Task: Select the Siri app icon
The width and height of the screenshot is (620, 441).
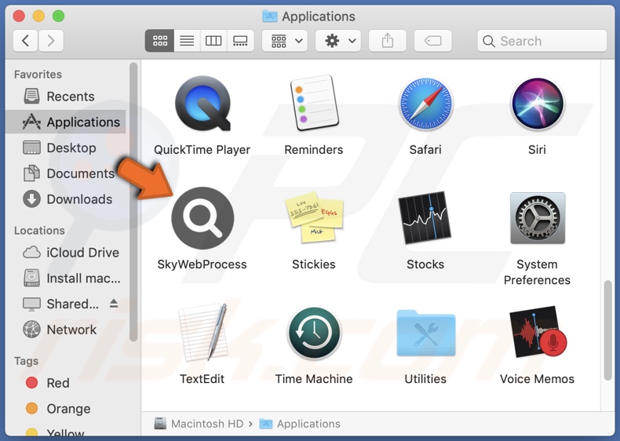Action: [538, 104]
